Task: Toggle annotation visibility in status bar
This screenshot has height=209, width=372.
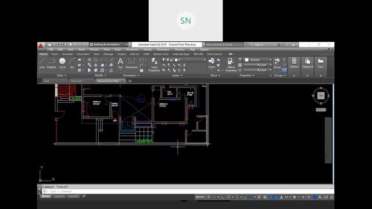Action: click(271, 197)
